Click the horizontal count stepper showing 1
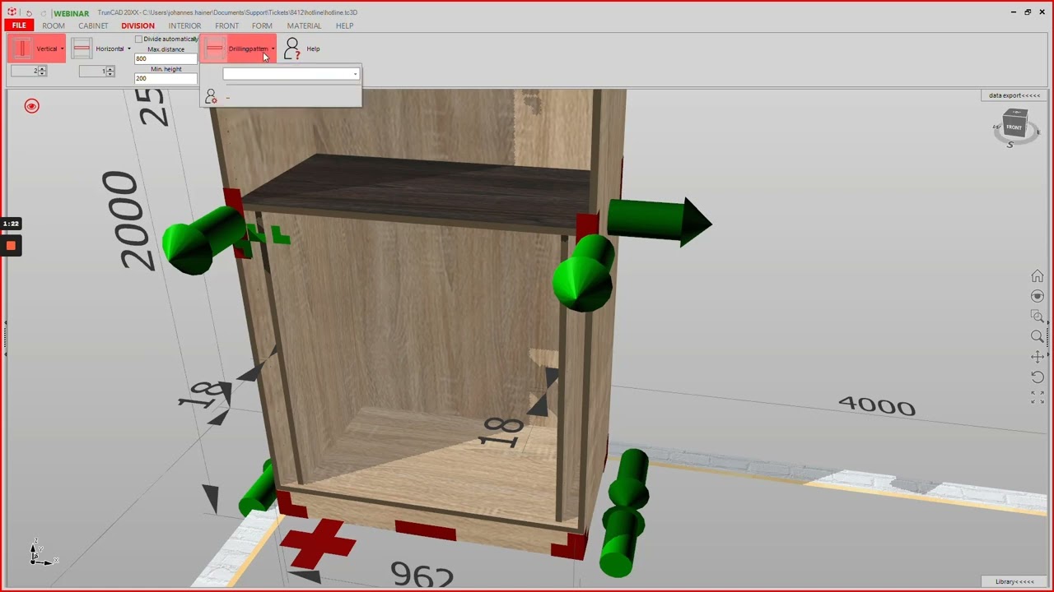The height and width of the screenshot is (592, 1054). 96,72
